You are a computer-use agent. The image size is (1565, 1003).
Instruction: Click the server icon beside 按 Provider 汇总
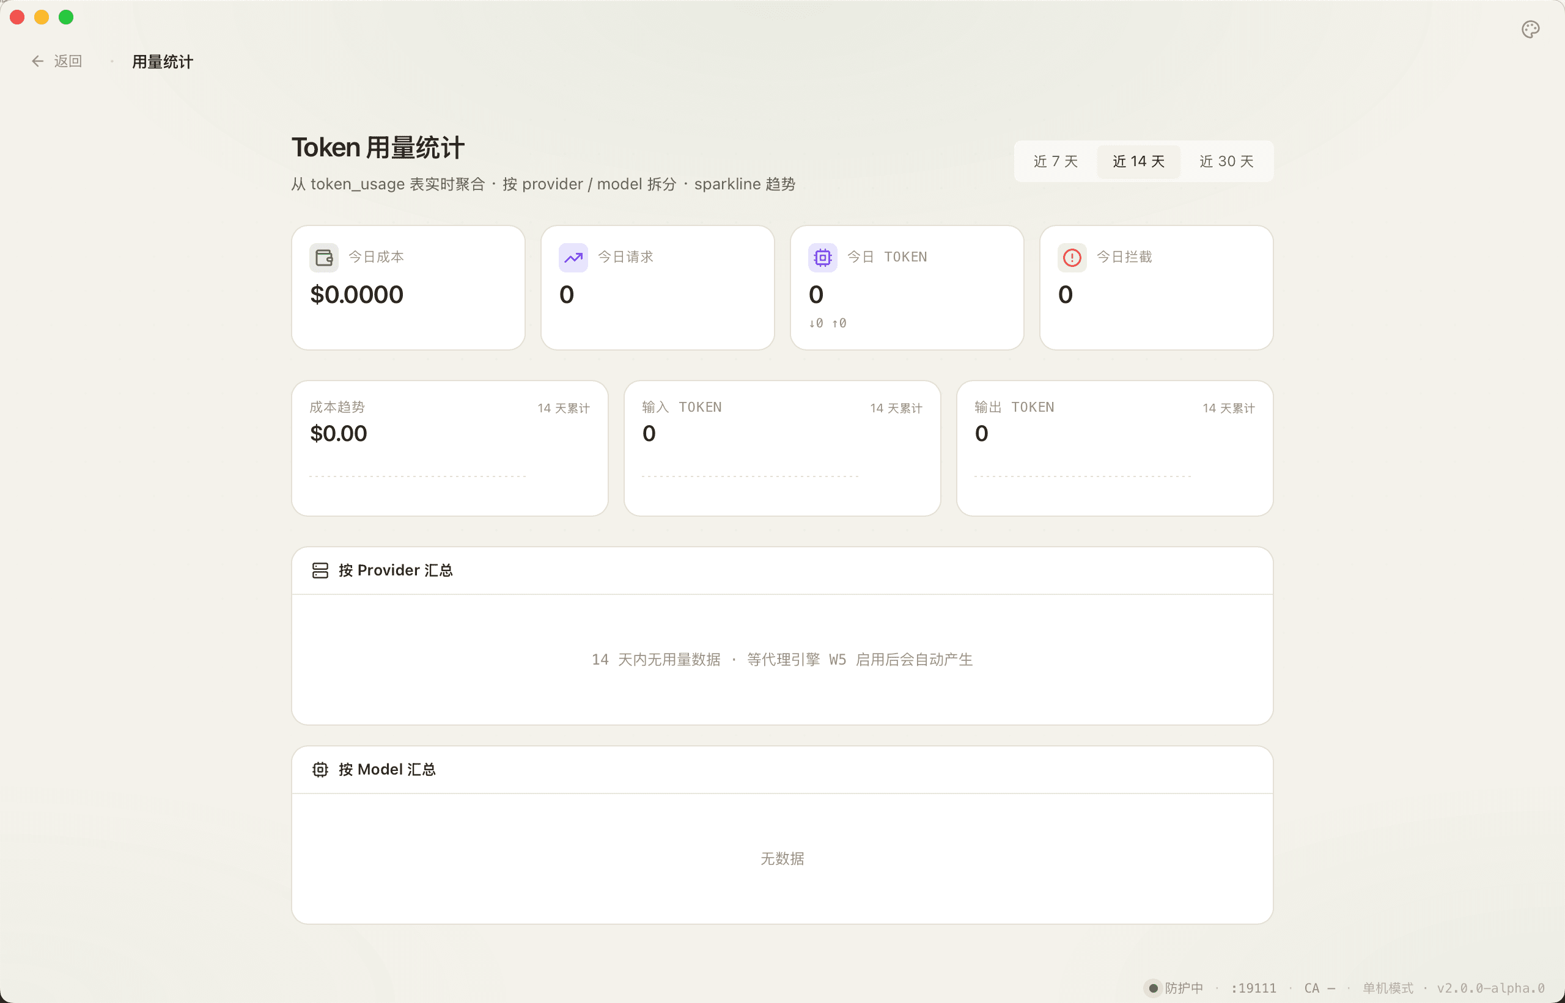[x=320, y=571]
